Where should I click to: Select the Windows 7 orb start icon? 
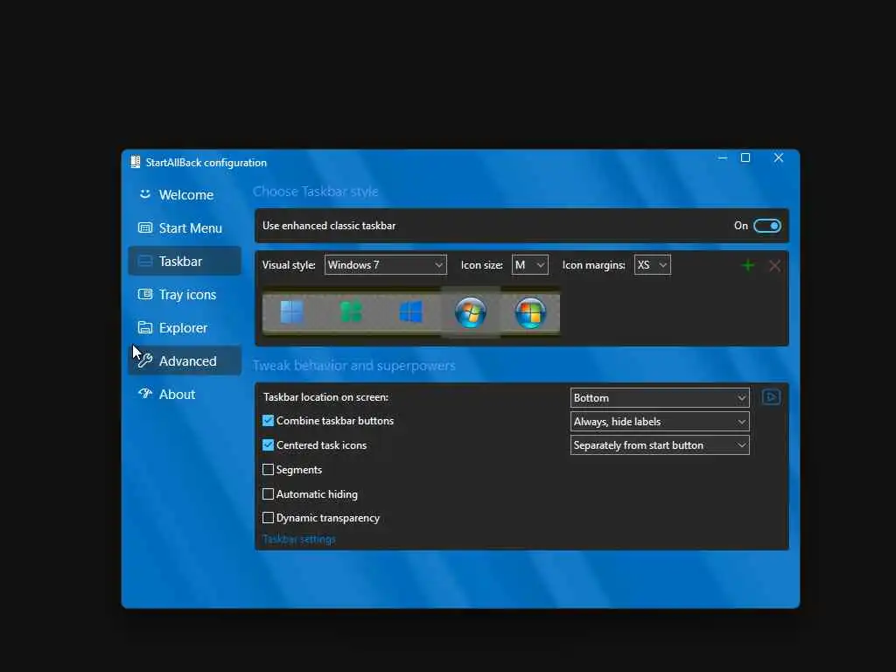tap(471, 312)
